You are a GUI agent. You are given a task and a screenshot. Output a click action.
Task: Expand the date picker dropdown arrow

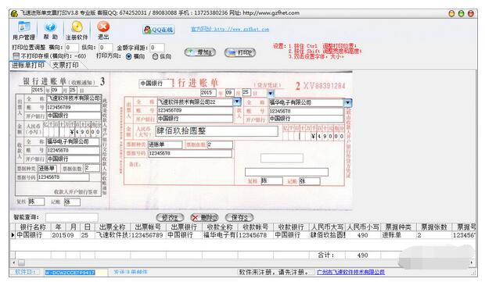tap(271, 93)
